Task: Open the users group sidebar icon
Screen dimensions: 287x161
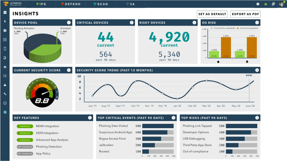Action: [5, 67]
